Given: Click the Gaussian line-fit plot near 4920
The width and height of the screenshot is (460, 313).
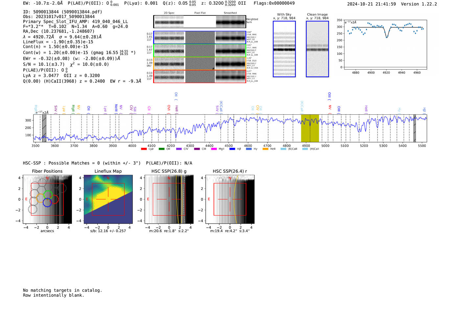Looking at the screenshot, I should click(385, 44).
